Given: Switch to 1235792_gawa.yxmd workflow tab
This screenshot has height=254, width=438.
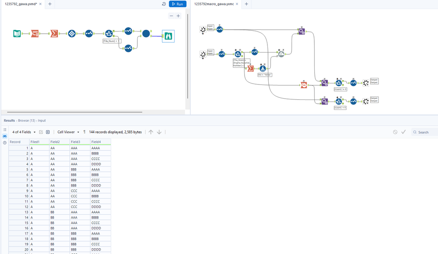Looking at the screenshot, I should tap(21, 4).
